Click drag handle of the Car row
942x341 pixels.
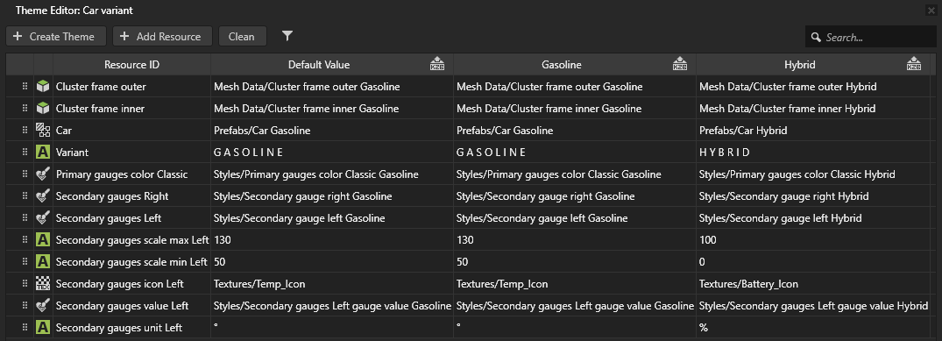(x=25, y=131)
